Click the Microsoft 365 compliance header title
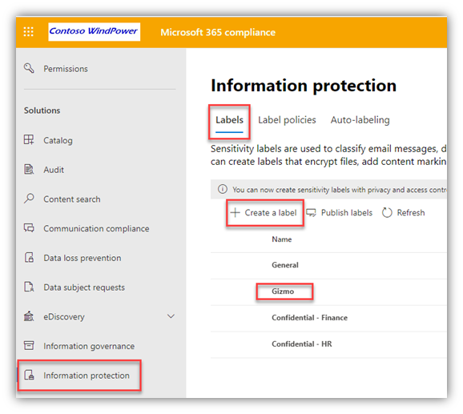The image size is (463, 414). (x=218, y=32)
